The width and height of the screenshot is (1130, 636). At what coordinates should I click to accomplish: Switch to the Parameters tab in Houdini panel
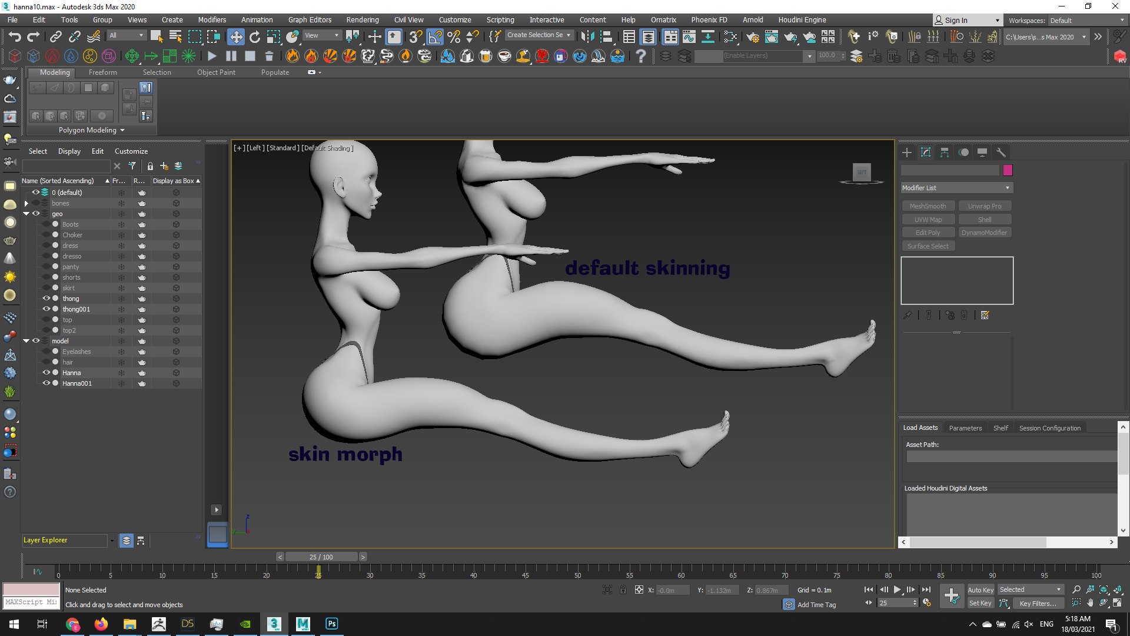click(965, 428)
